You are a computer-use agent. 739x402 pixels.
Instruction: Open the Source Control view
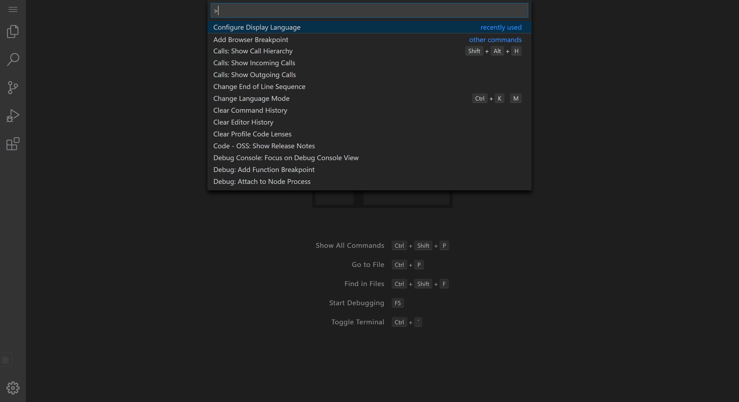[13, 88]
